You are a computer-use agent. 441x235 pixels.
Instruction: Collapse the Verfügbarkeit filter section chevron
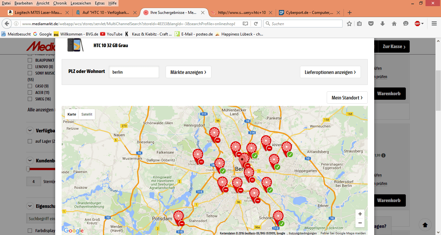click(x=30, y=130)
